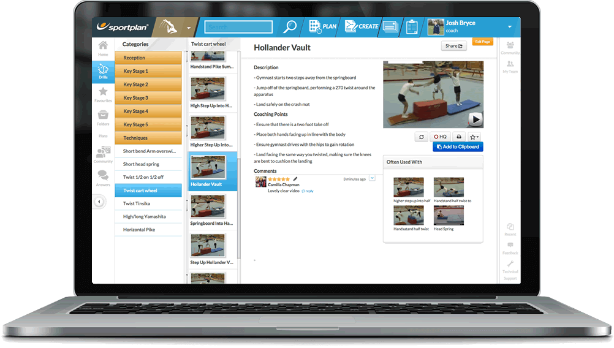614x348 pixels.
Task: Select the Twist cart wheel item
Action: click(x=148, y=191)
